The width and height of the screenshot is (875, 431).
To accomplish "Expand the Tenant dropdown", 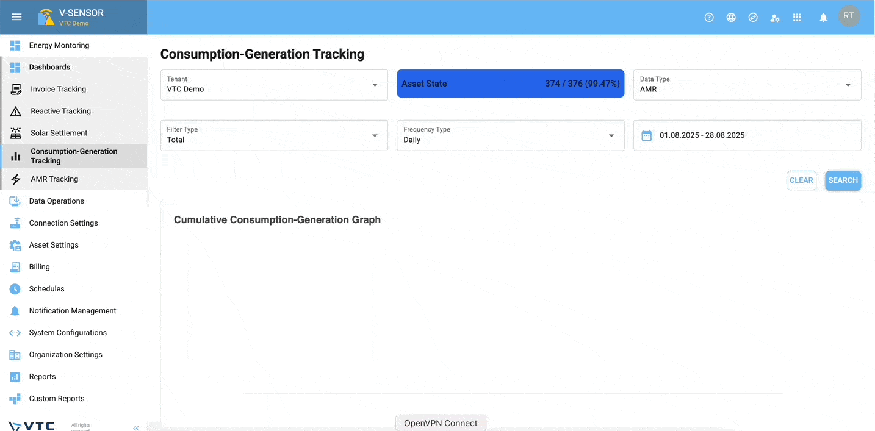I will coord(375,85).
